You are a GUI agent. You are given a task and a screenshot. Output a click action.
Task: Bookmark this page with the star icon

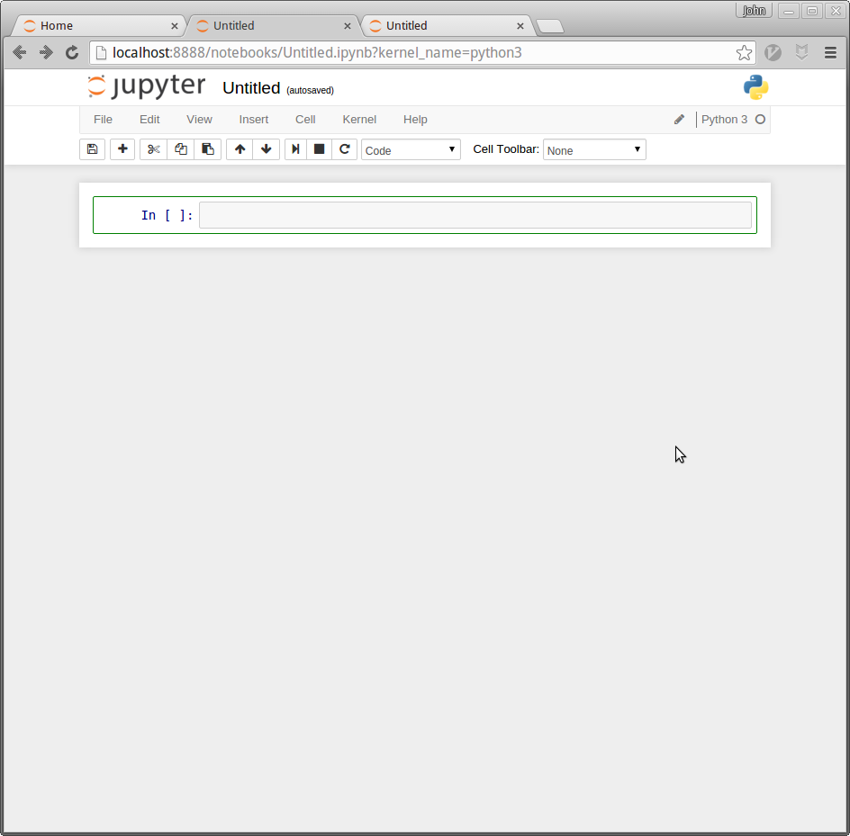pyautogui.click(x=744, y=53)
